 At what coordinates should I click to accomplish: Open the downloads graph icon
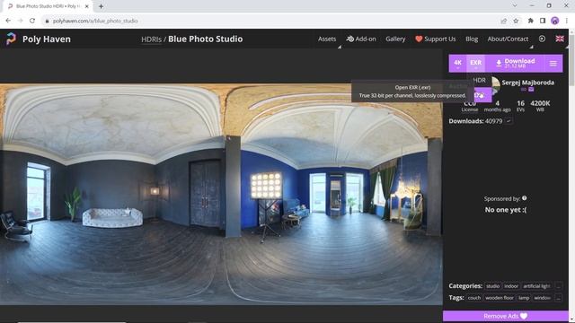tap(509, 121)
